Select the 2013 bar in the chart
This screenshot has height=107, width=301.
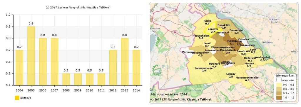point(125,62)
